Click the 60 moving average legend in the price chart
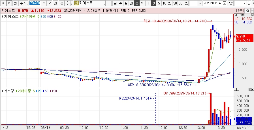The image size is (254, 130). (x=50, y=16)
